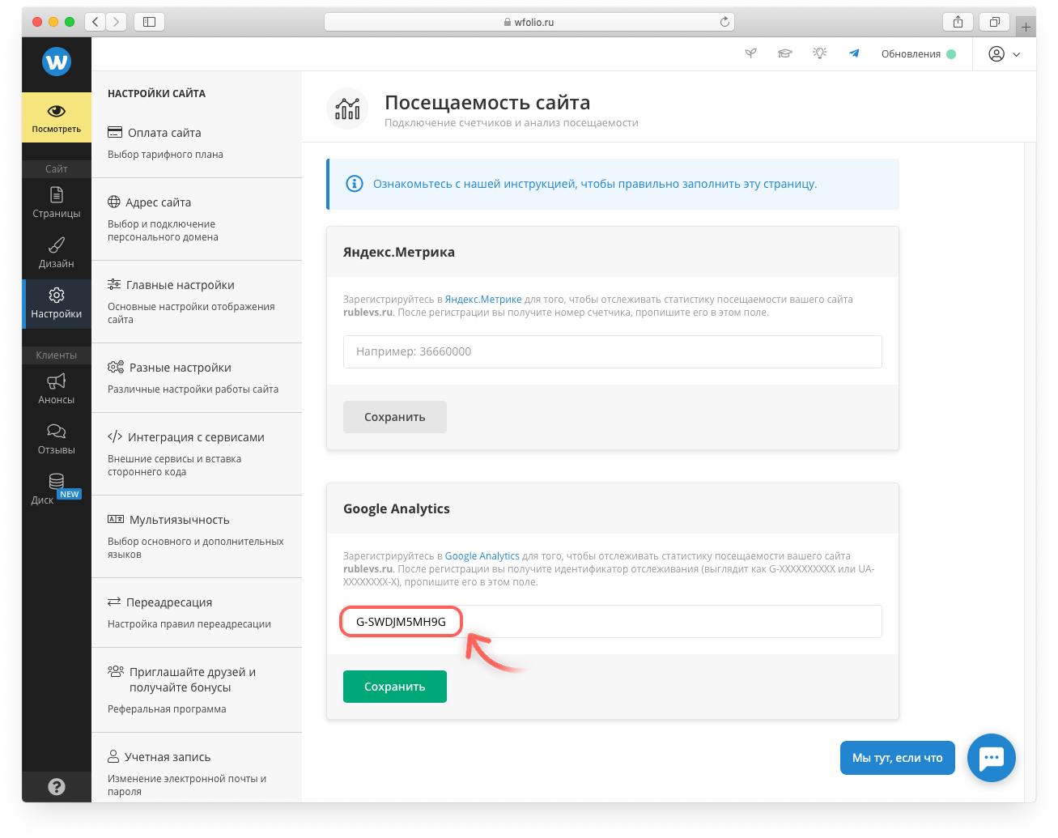Open Страницы in the sidebar

tap(57, 202)
